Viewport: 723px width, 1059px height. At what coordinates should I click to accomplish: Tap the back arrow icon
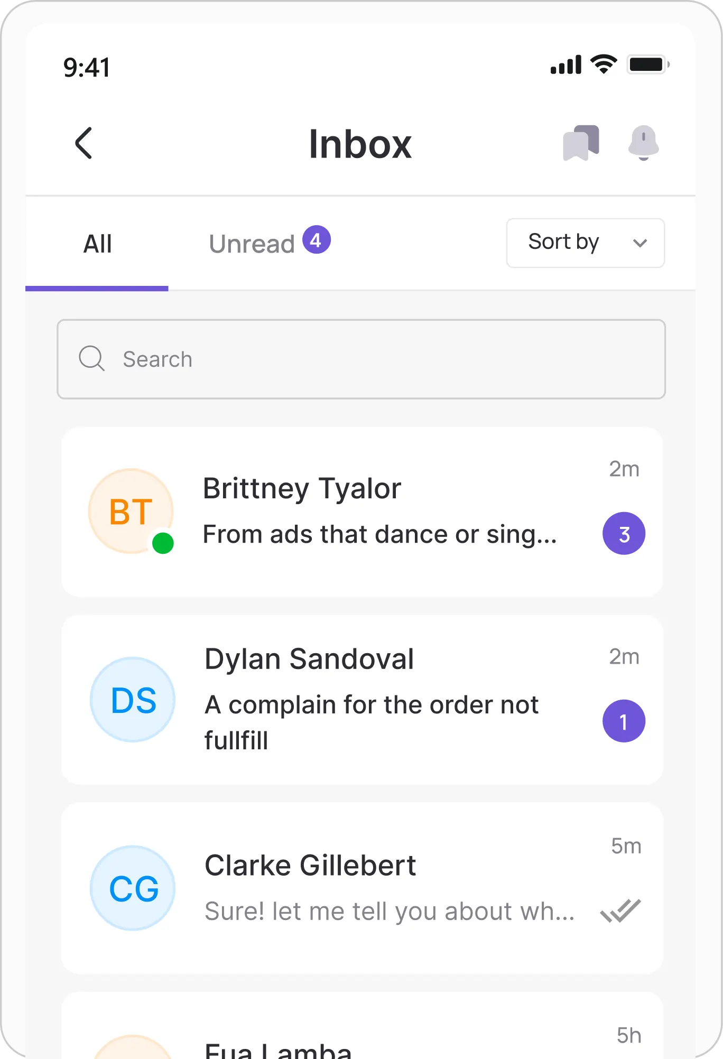tap(84, 143)
